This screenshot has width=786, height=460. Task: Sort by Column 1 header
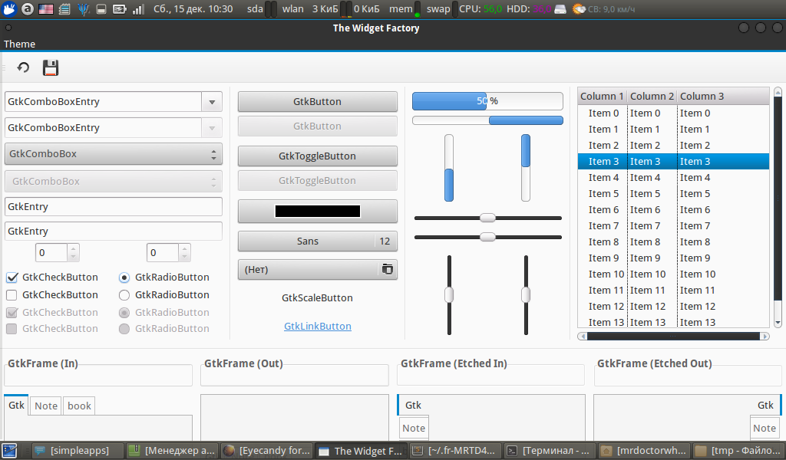pos(602,96)
